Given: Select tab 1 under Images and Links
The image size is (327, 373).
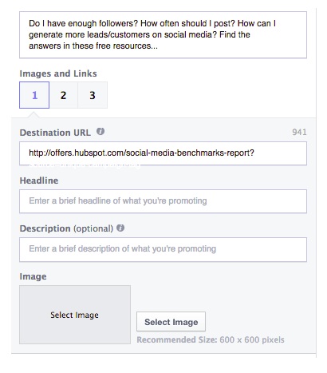Looking at the screenshot, I should click(x=34, y=95).
